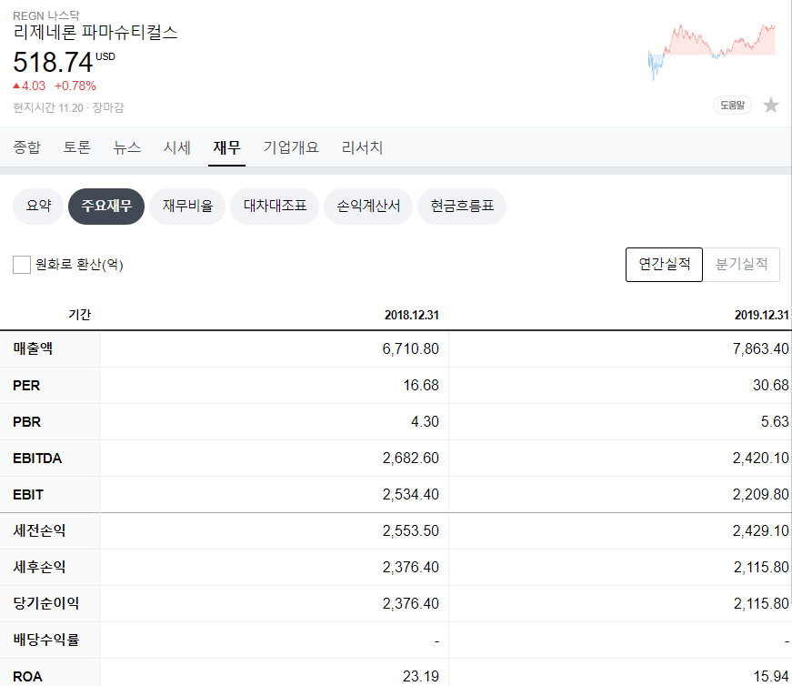The height and width of the screenshot is (686, 792).
Task: Click the 리제네론 파마슈티컬스 company name
Action: click(x=95, y=33)
